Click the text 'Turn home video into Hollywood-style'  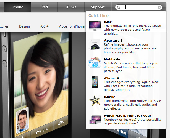[132, 101]
